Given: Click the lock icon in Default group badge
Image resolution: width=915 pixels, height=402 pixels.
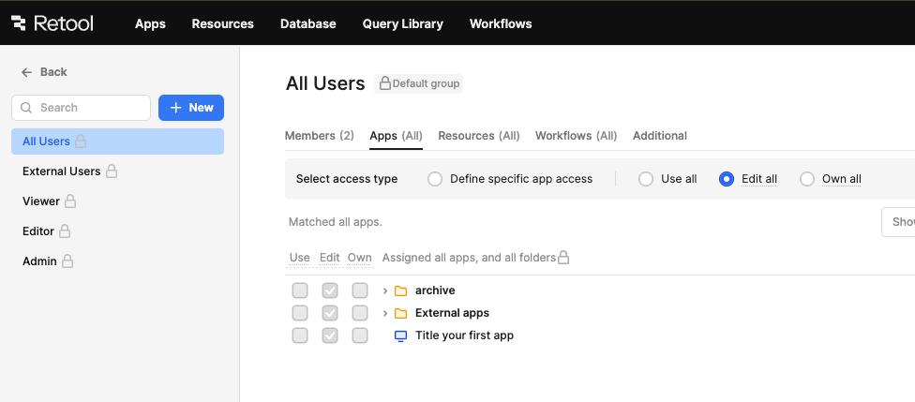Looking at the screenshot, I should point(385,83).
